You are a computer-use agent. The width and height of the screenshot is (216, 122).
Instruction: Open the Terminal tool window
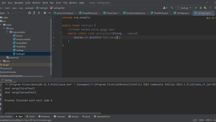coord(59,117)
